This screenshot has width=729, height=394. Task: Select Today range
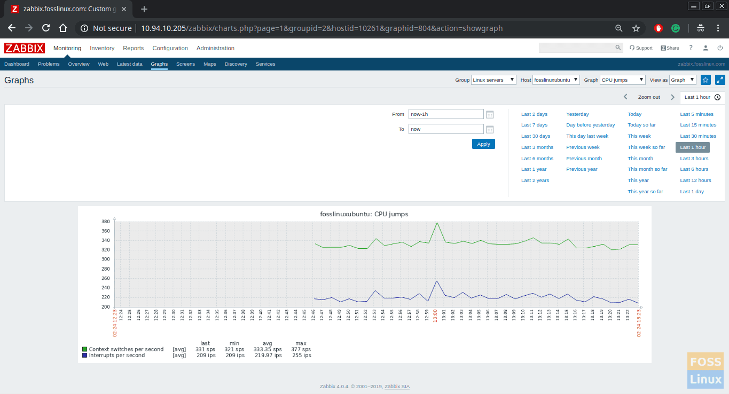[634, 114]
